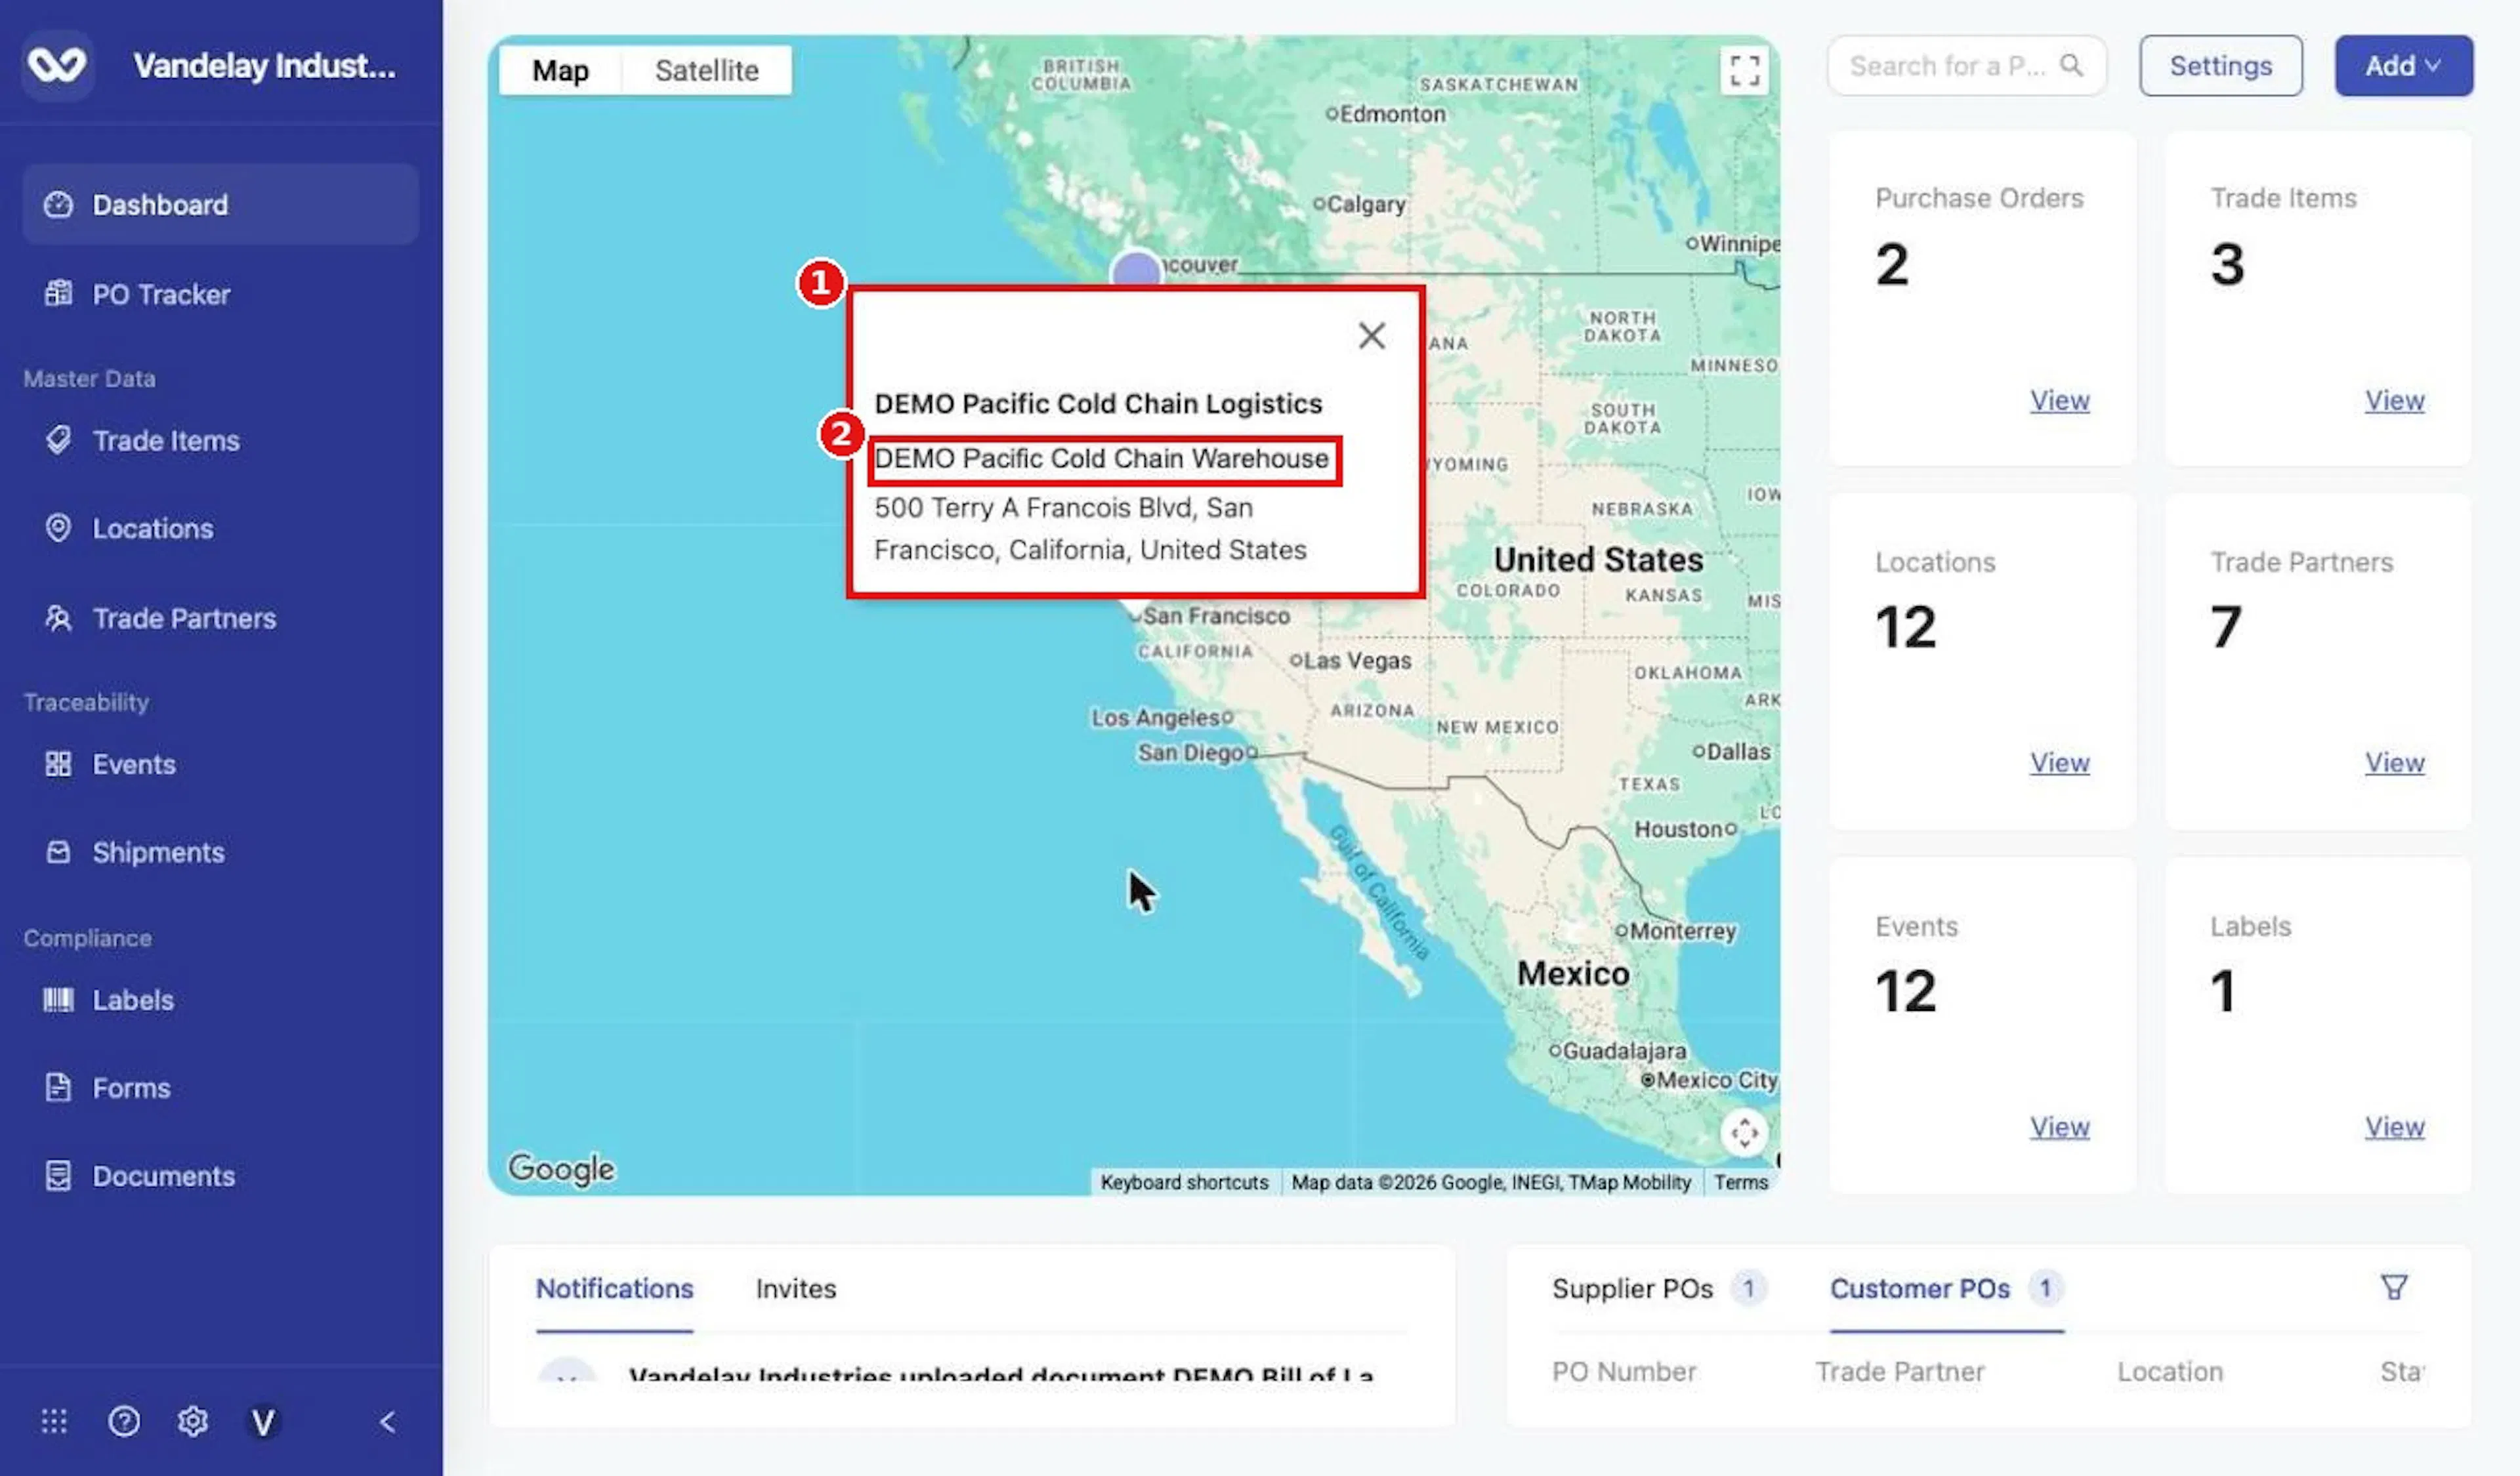This screenshot has height=1476, width=2520.
Task: Collapse the sidebar with the arrow
Action: 388,1421
